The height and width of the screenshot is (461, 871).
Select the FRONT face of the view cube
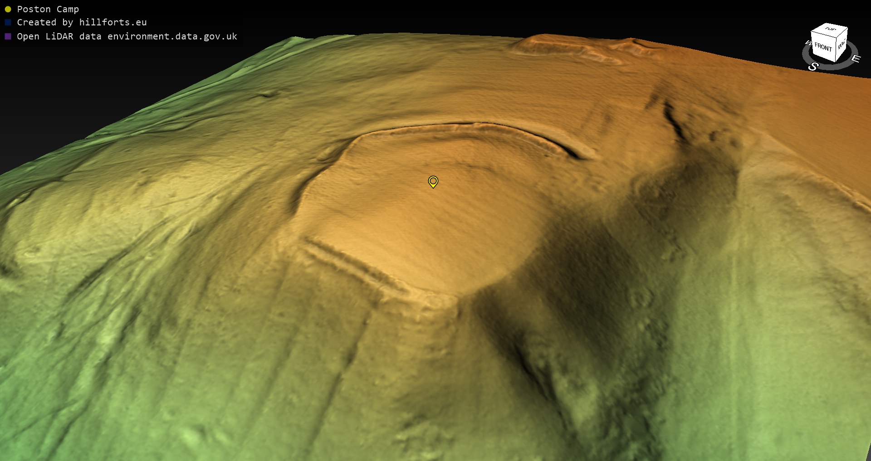point(822,47)
